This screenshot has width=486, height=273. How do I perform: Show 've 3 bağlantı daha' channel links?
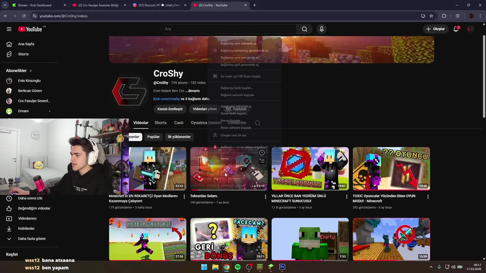tap(195, 99)
